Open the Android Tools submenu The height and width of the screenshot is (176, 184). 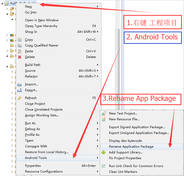click(x=58, y=158)
